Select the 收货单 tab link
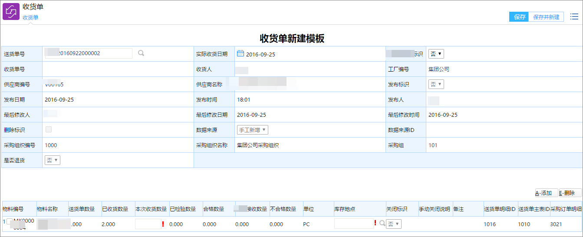 pyautogui.click(x=30, y=17)
